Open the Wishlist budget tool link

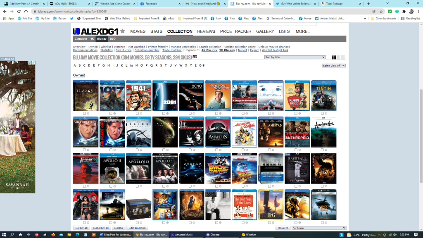click(275, 50)
